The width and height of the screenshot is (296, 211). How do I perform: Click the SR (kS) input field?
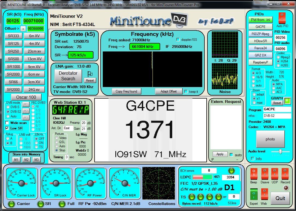[x=13, y=21]
